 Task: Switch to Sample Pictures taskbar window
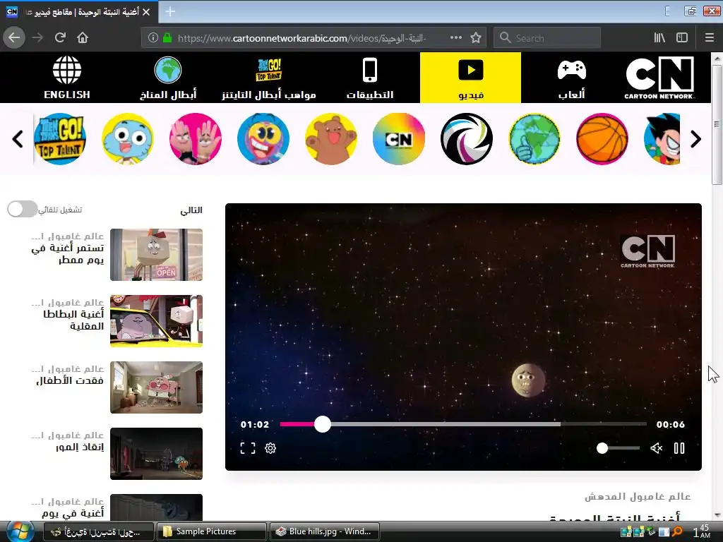click(x=212, y=531)
